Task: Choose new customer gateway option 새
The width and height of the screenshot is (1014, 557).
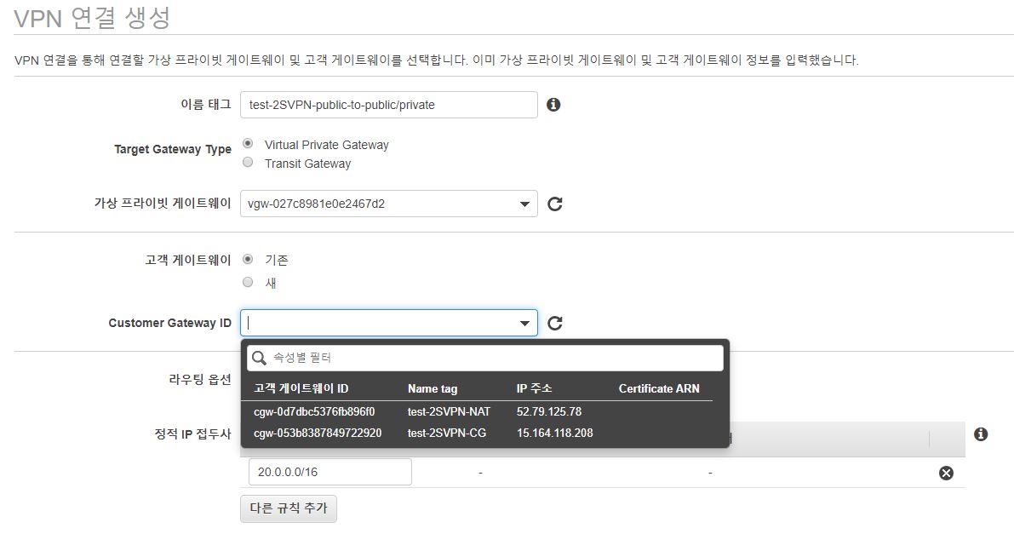Action: 248,282
